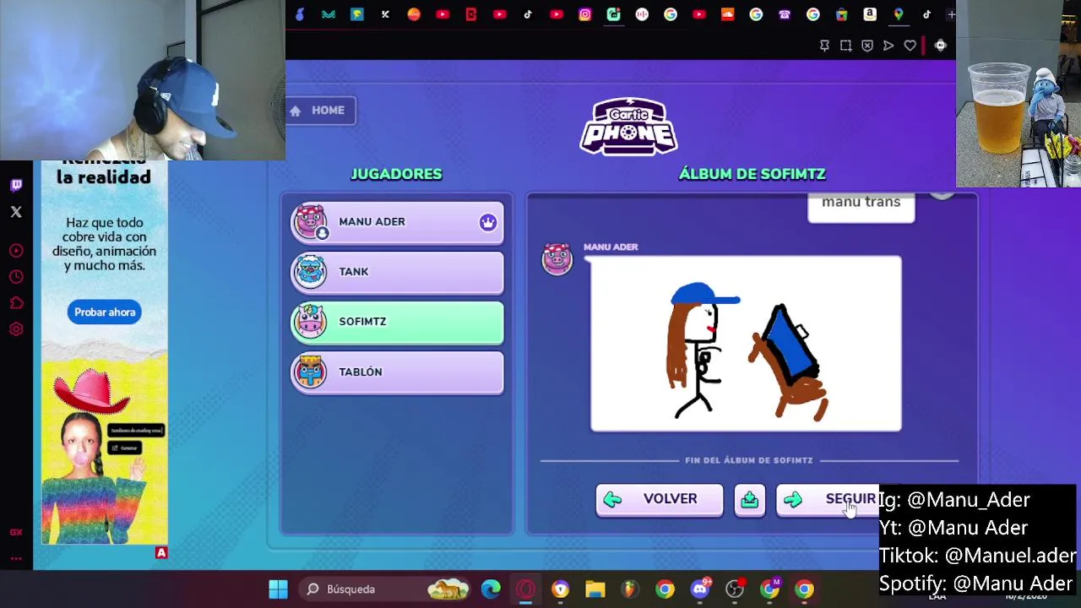Open Microsoft Edge from the taskbar
Viewport: 1081px width, 608px height.
491,589
